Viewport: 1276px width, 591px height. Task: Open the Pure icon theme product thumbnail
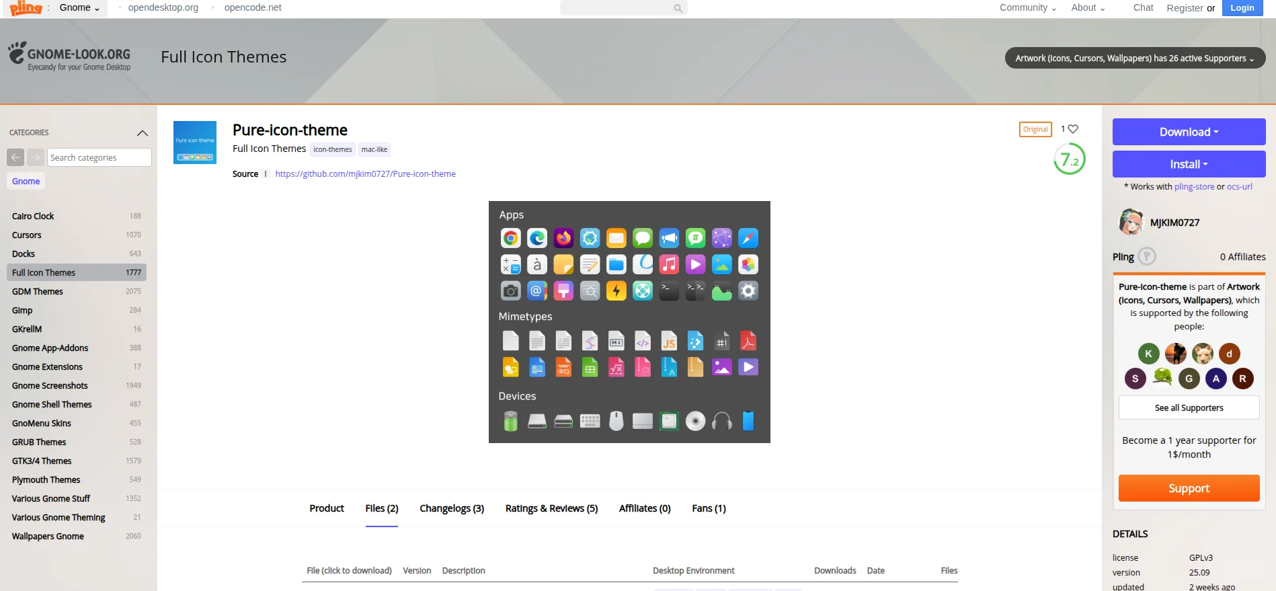click(195, 143)
